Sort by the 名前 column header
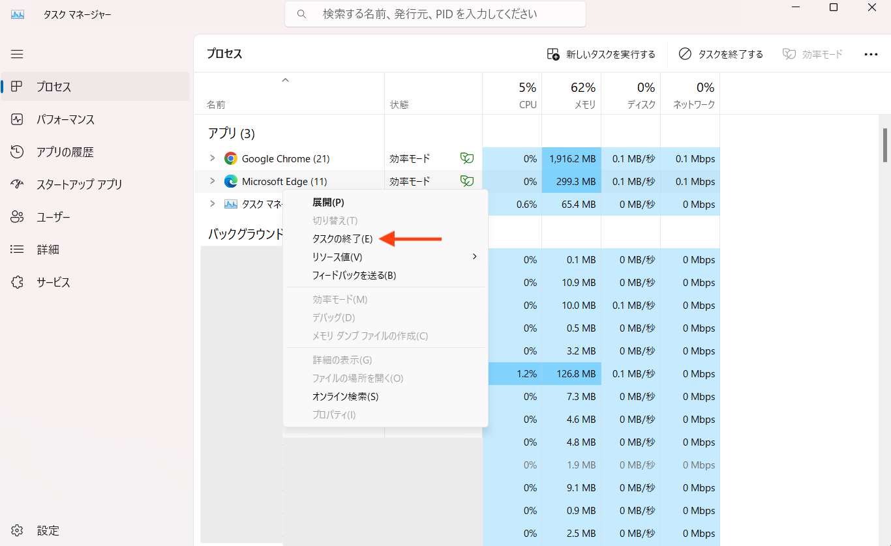 pos(289,94)
